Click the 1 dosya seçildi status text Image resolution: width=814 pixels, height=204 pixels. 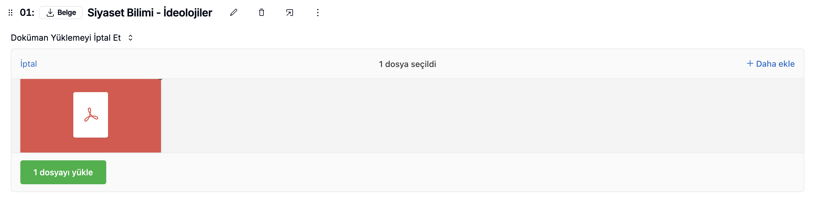coord(407,64)
